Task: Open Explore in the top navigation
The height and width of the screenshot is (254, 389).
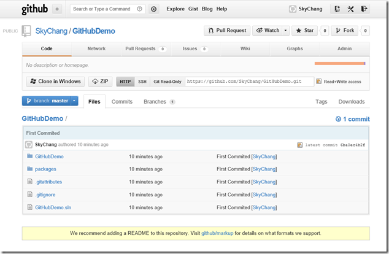Action: pos(175,9)
